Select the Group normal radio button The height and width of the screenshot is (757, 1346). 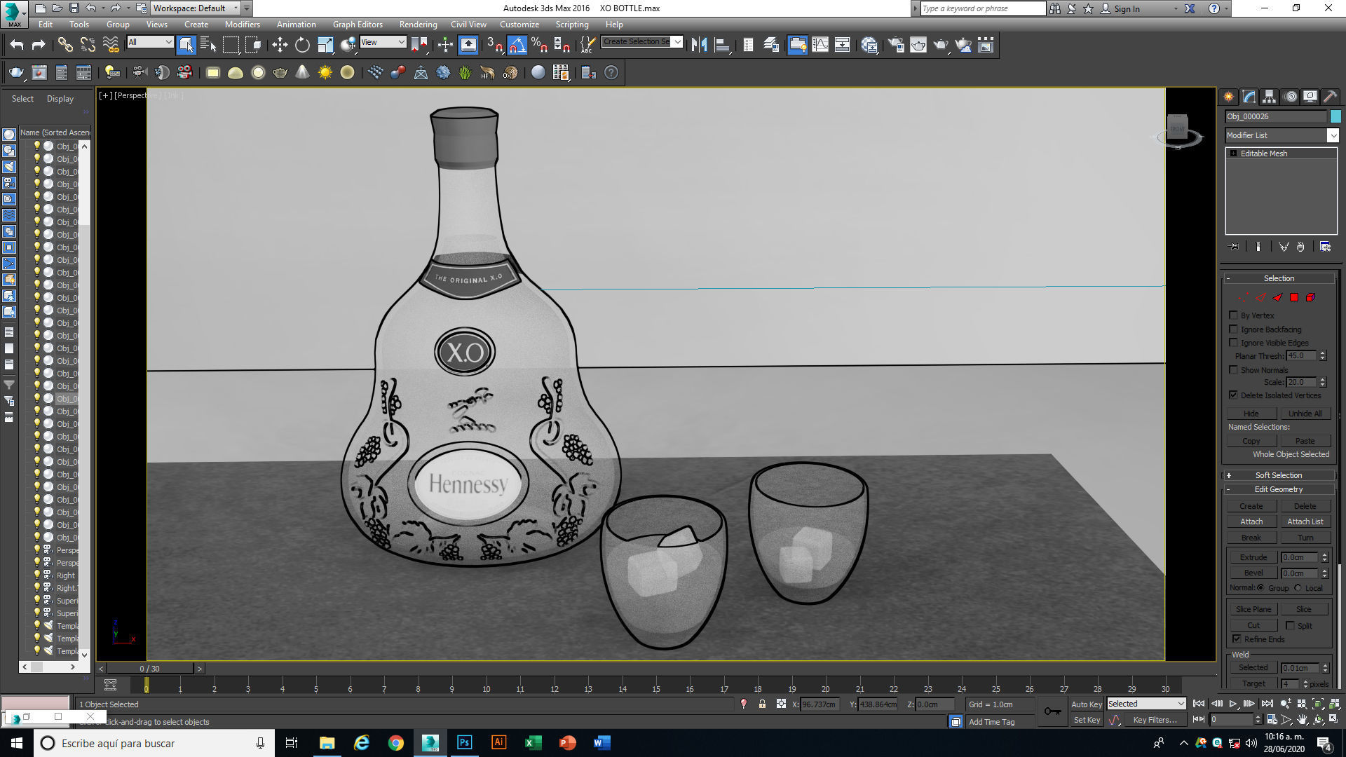point(1260,588)
